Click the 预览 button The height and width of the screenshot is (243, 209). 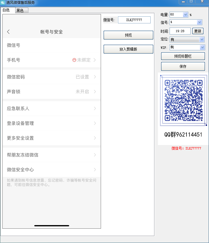(x=128, y=35)
